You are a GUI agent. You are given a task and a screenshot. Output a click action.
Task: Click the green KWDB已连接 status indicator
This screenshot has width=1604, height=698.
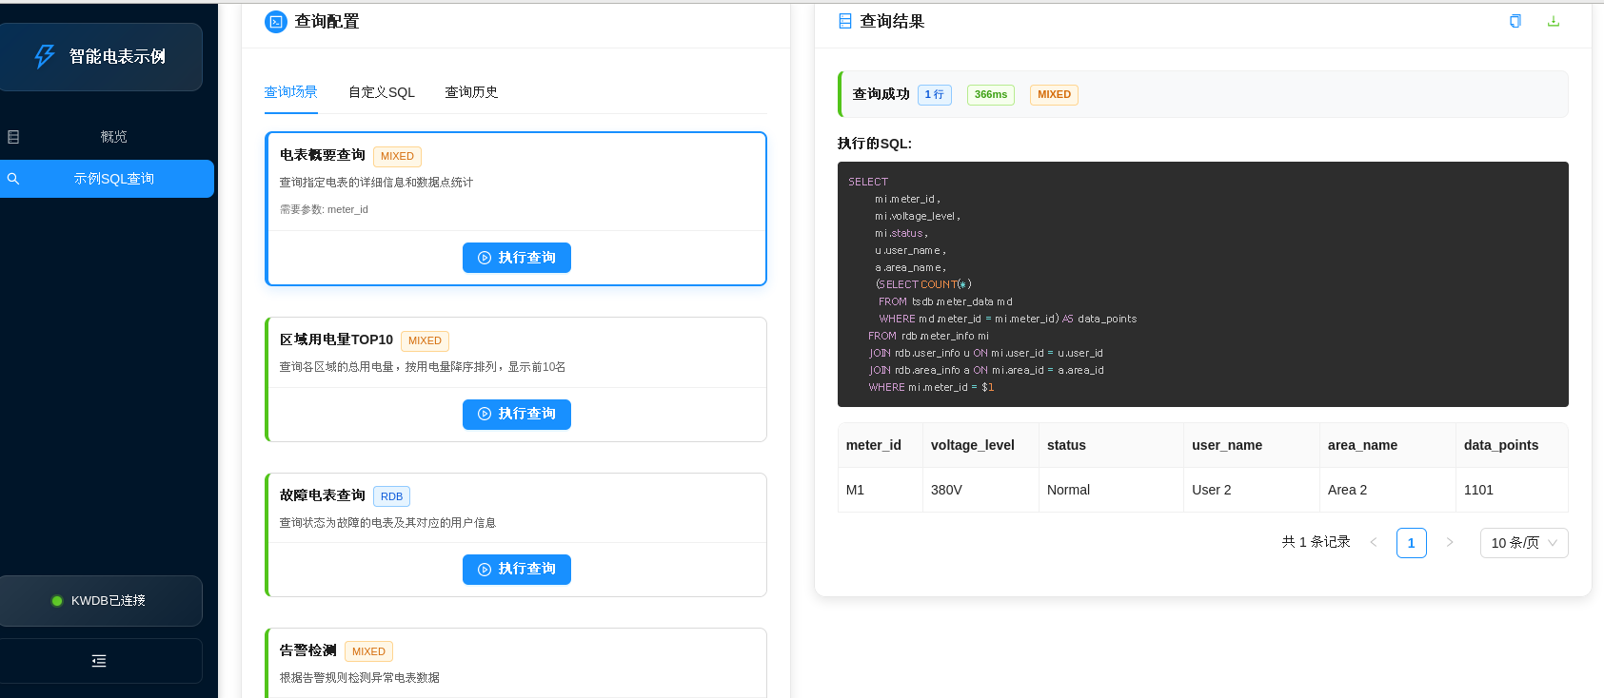[57, 601]
